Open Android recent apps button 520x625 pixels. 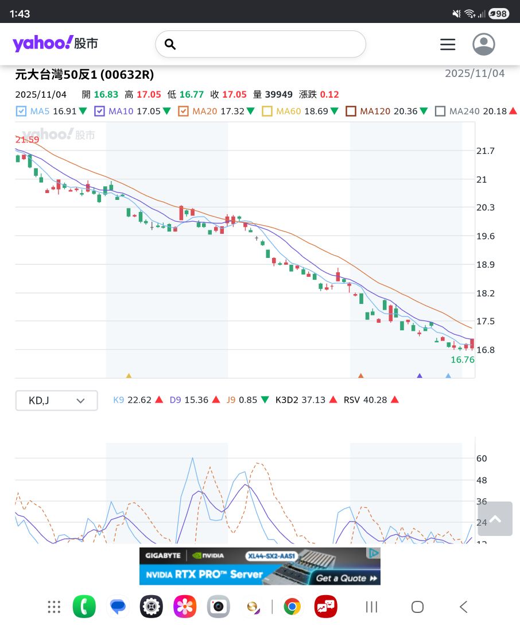(x=371, y=607)
